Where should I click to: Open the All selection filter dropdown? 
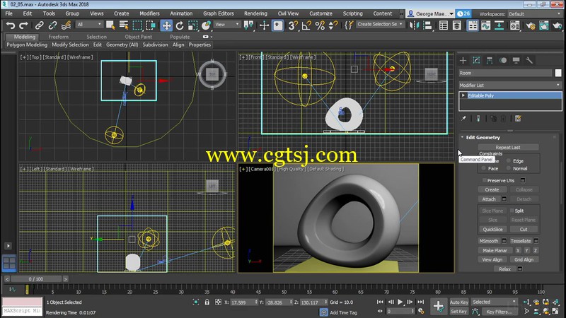89,25
